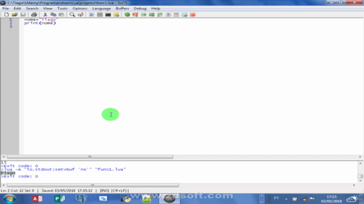Click the status bar line and column info
This screenshot has width=364, height=204.
click(18, 190)
